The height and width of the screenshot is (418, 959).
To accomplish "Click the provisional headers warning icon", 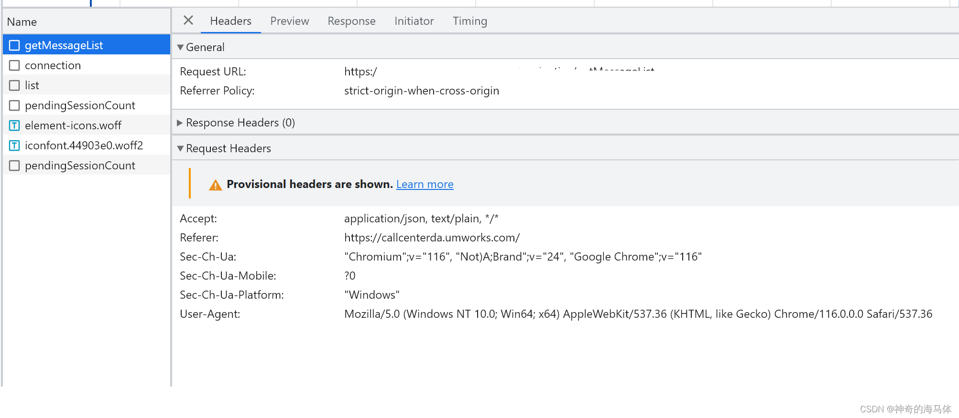I will pyautogui.click(x=216, y=185).
